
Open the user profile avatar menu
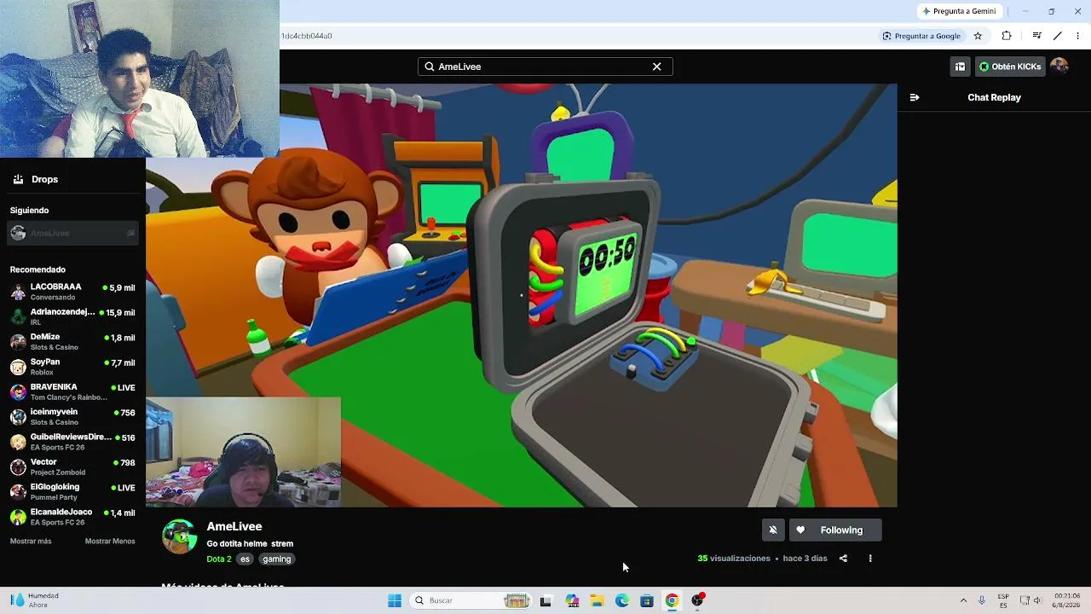pos(1059,67)
